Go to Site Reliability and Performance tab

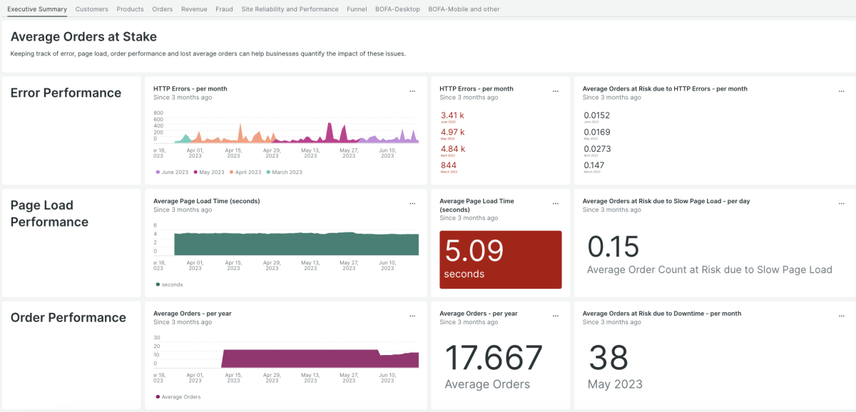click(290, 9)
